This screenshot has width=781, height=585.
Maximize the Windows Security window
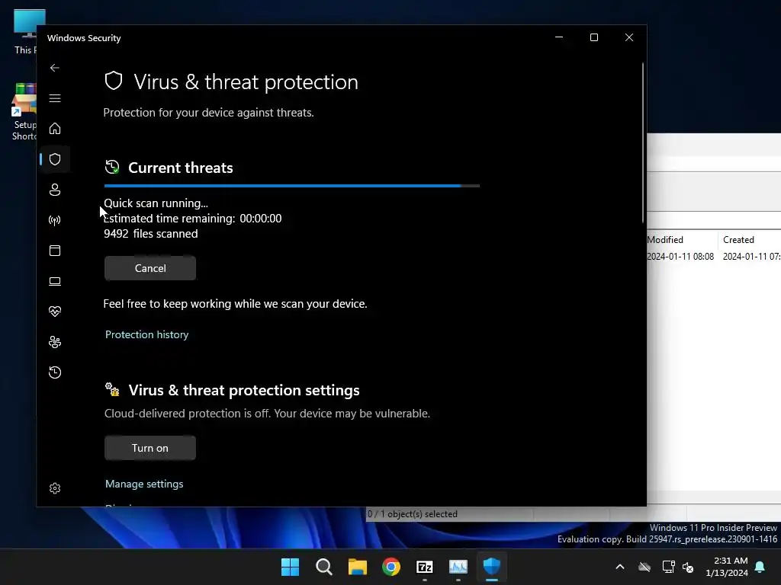click(x=593, y=37)
